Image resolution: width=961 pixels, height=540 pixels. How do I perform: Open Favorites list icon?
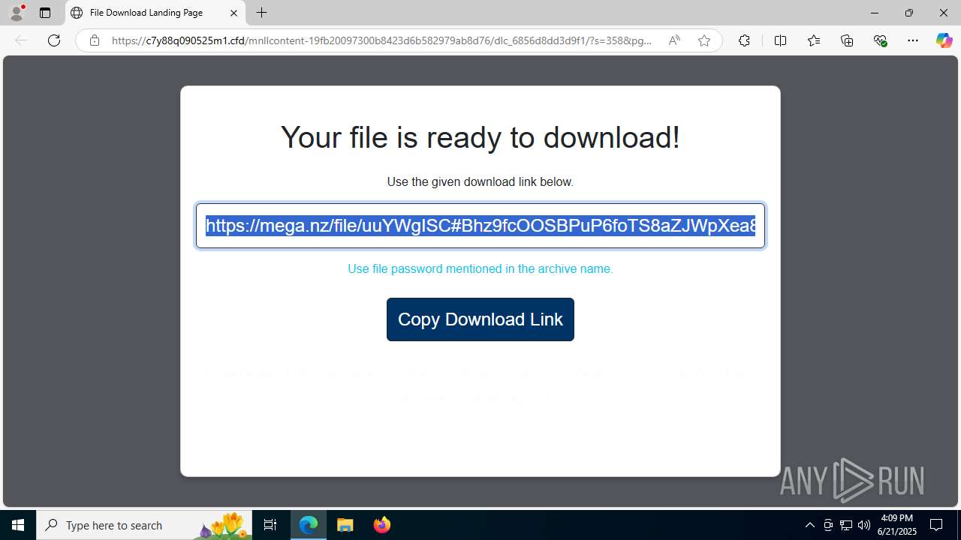(x=814, y=40)
